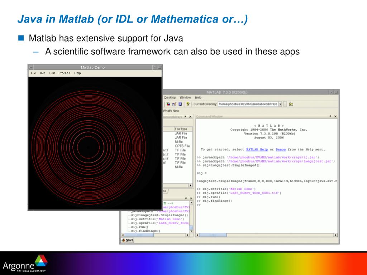
Task: Click Command History vertical scrollbar thumb
Action: pos(191,227)
